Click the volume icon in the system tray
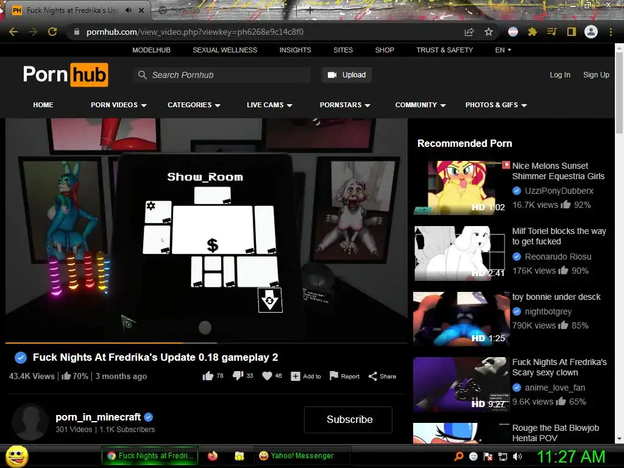The height and width of the screenshot is (468, 624). click(x=517, y=456)
